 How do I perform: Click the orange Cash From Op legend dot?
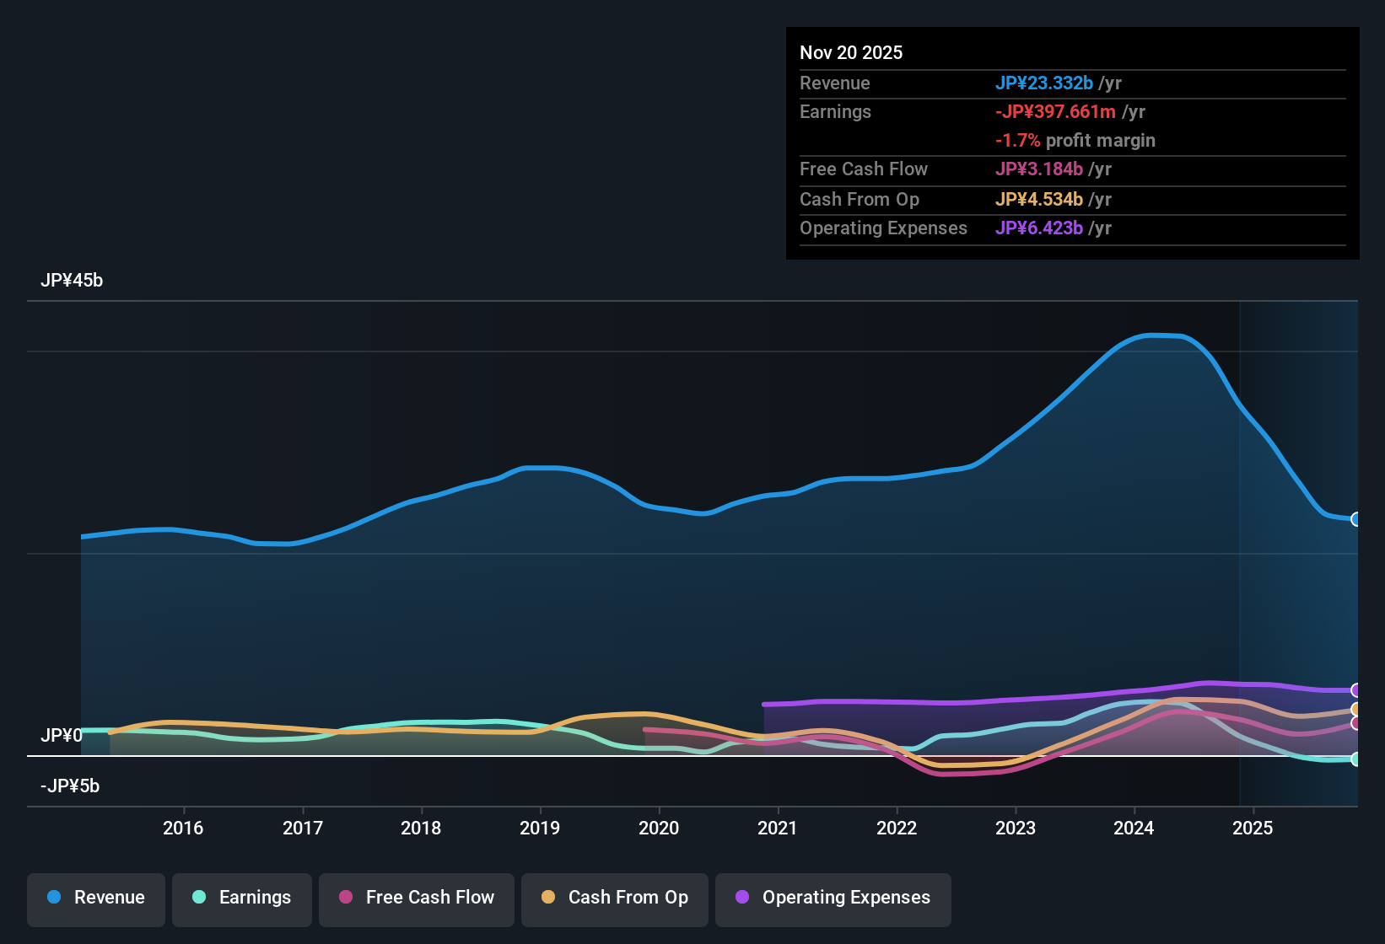tap(548, 898)
